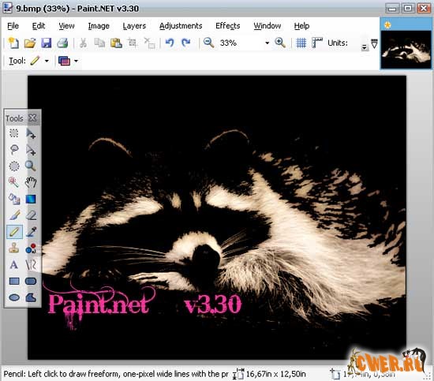The height and width of the screenshot is (381, 434).
Task: Paste from clipboard icon
Action: [x=116, y=43]
